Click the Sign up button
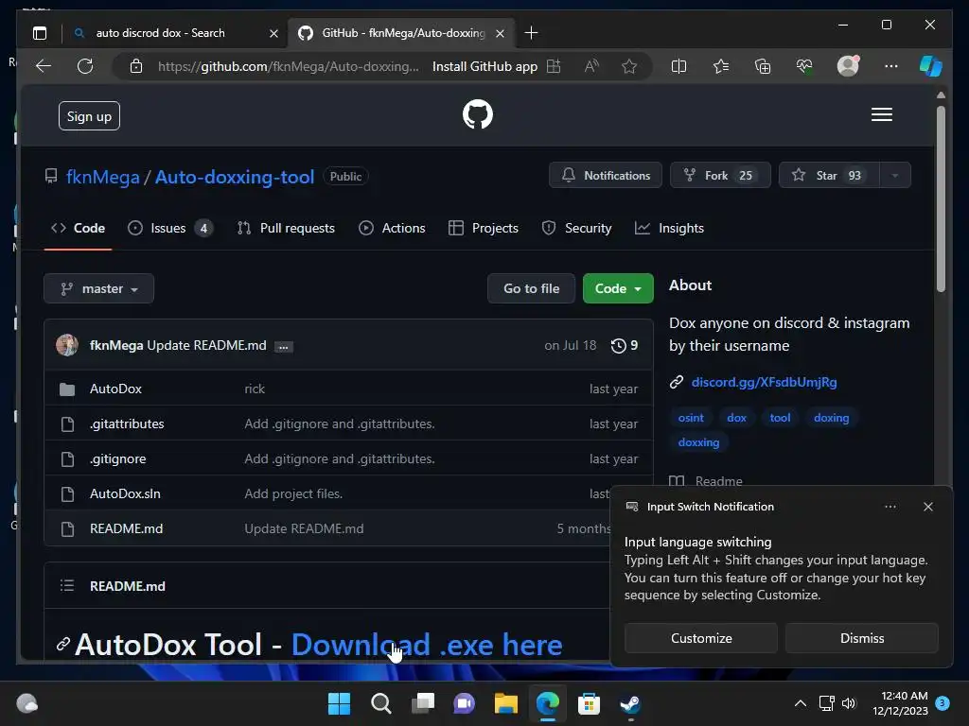 pos(89,116)
